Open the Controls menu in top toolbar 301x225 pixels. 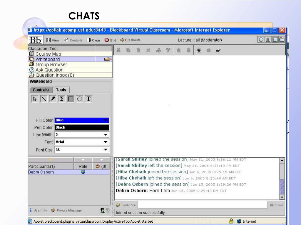click(x=73, y=40)
